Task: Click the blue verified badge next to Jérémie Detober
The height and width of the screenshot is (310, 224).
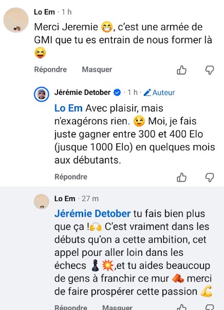Action: (x=117, y=92)
